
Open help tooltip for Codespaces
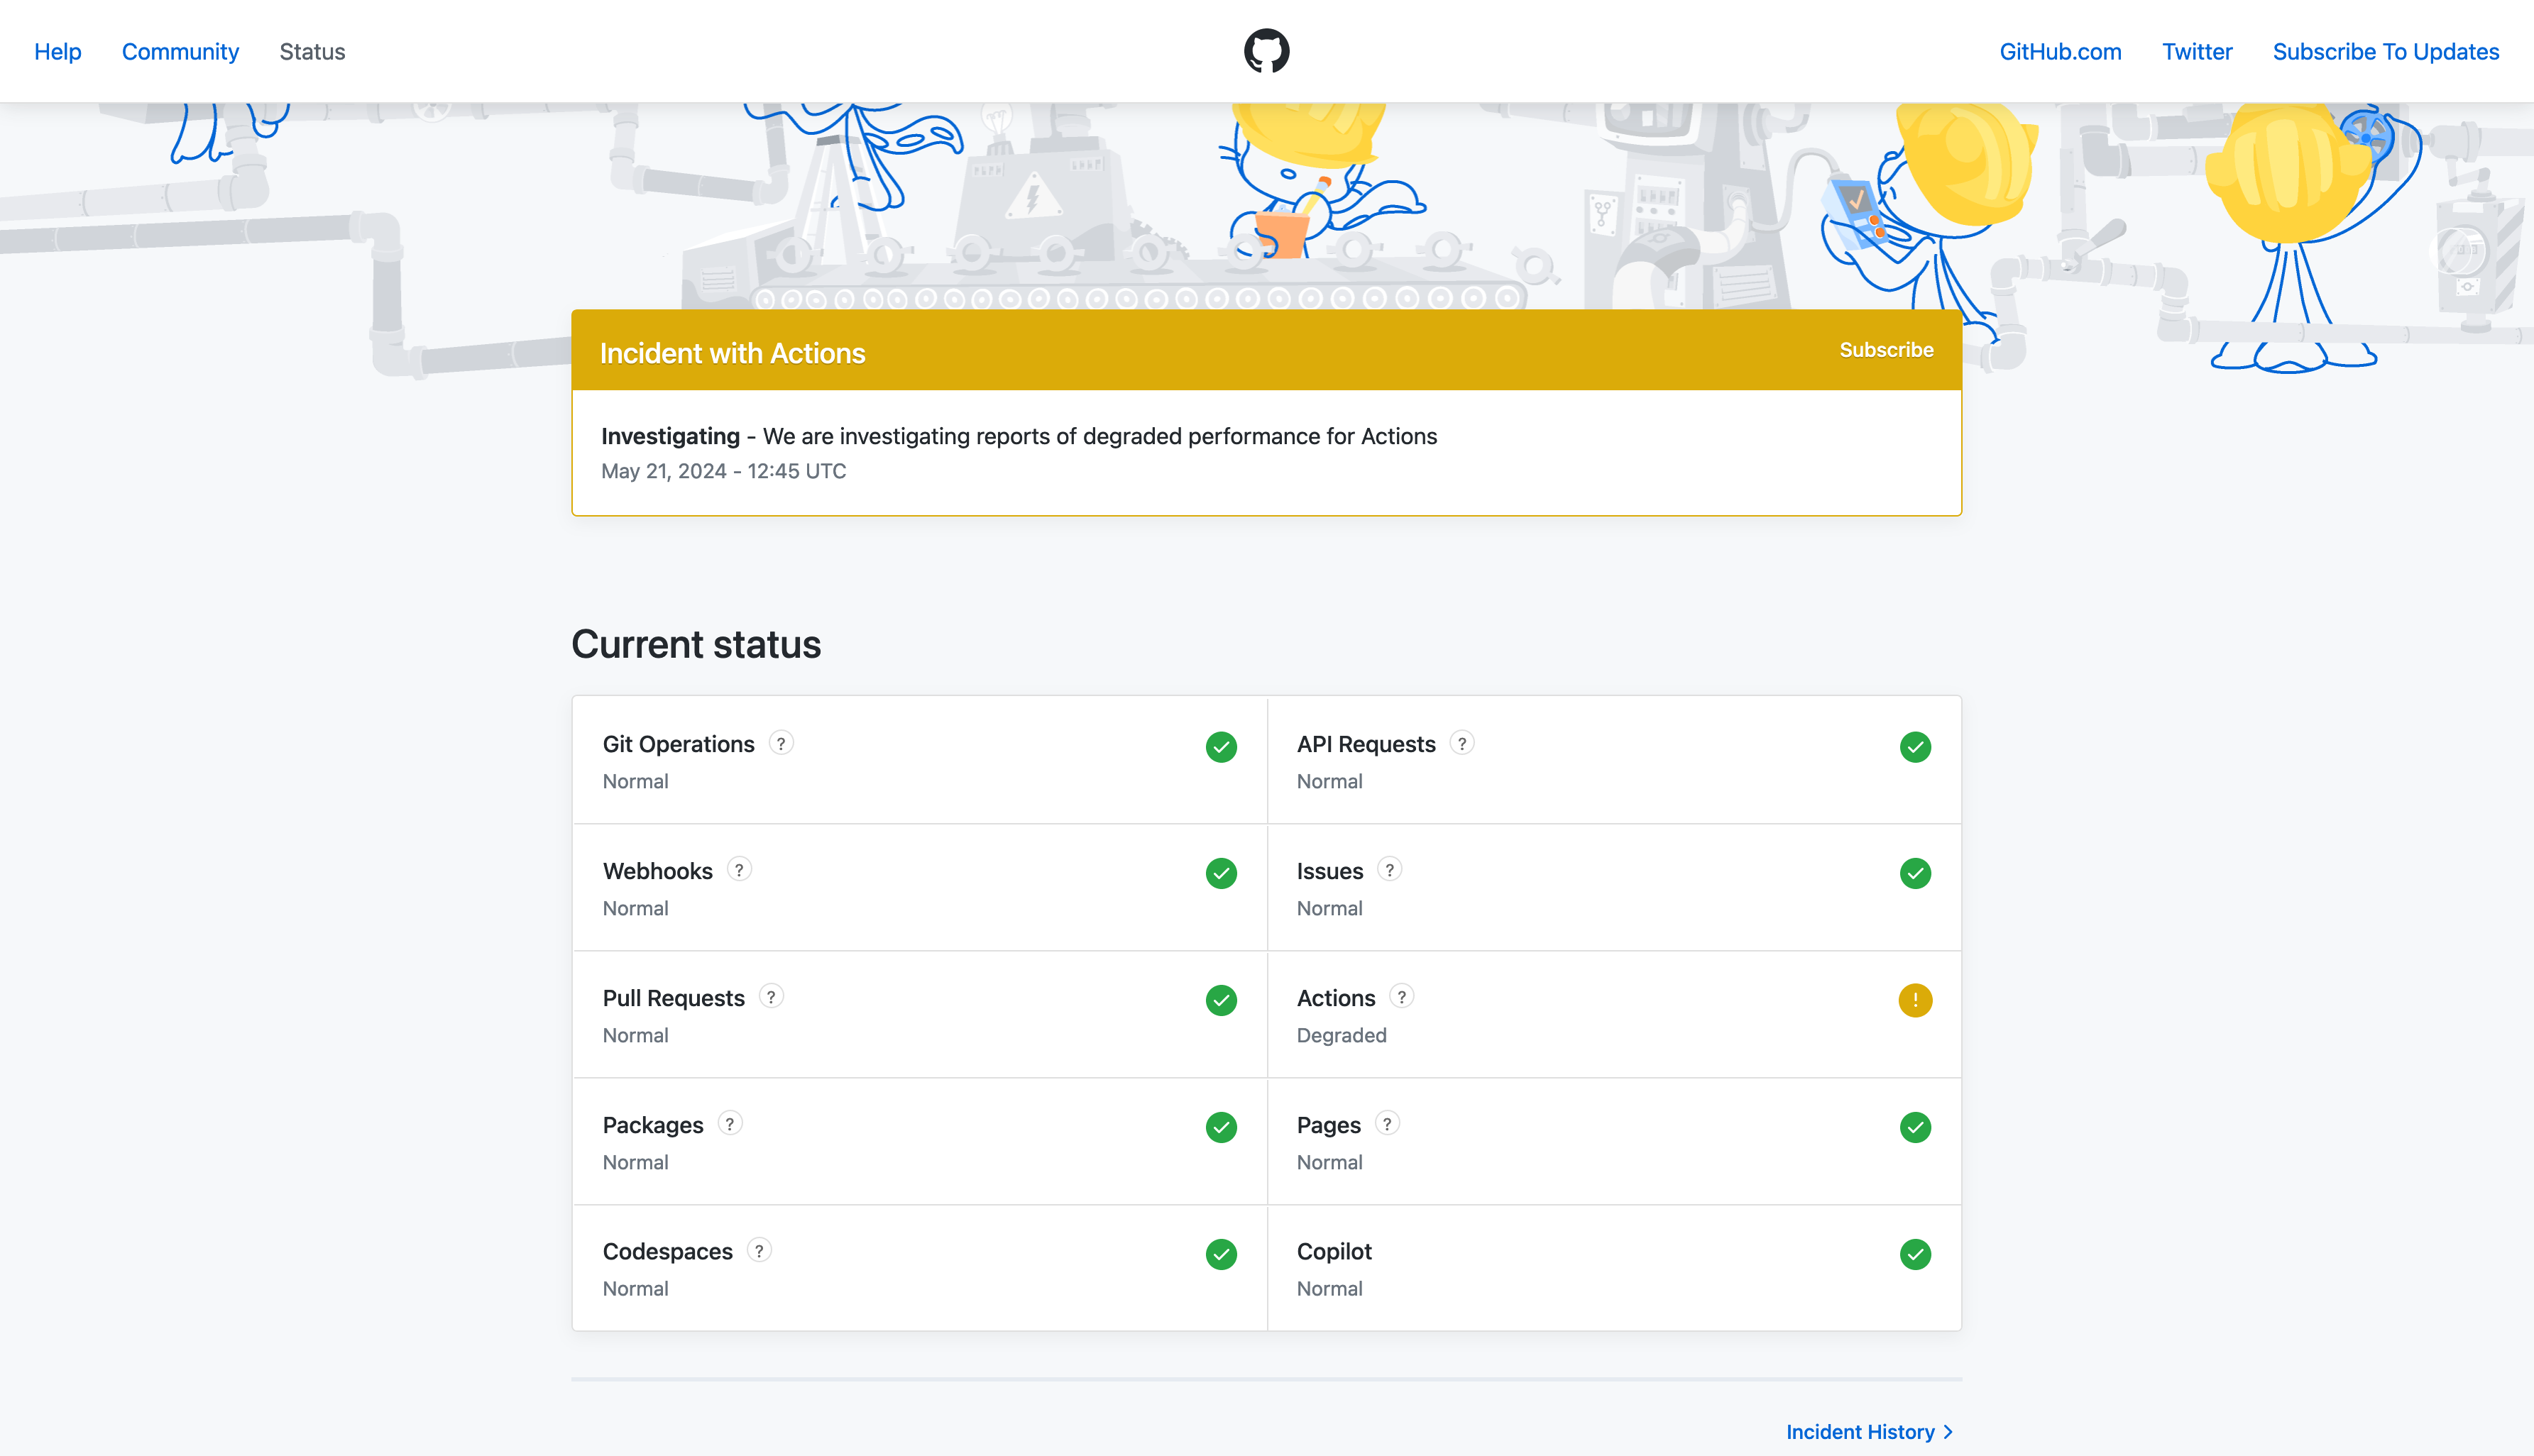click(759, 1251)
